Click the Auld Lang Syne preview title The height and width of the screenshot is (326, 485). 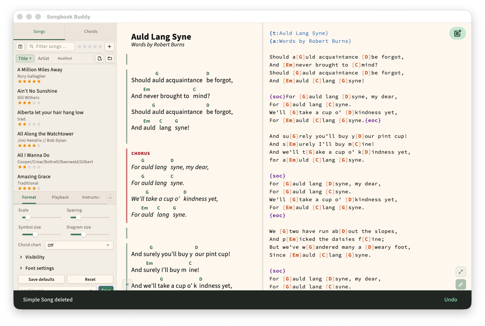point(161,37)
